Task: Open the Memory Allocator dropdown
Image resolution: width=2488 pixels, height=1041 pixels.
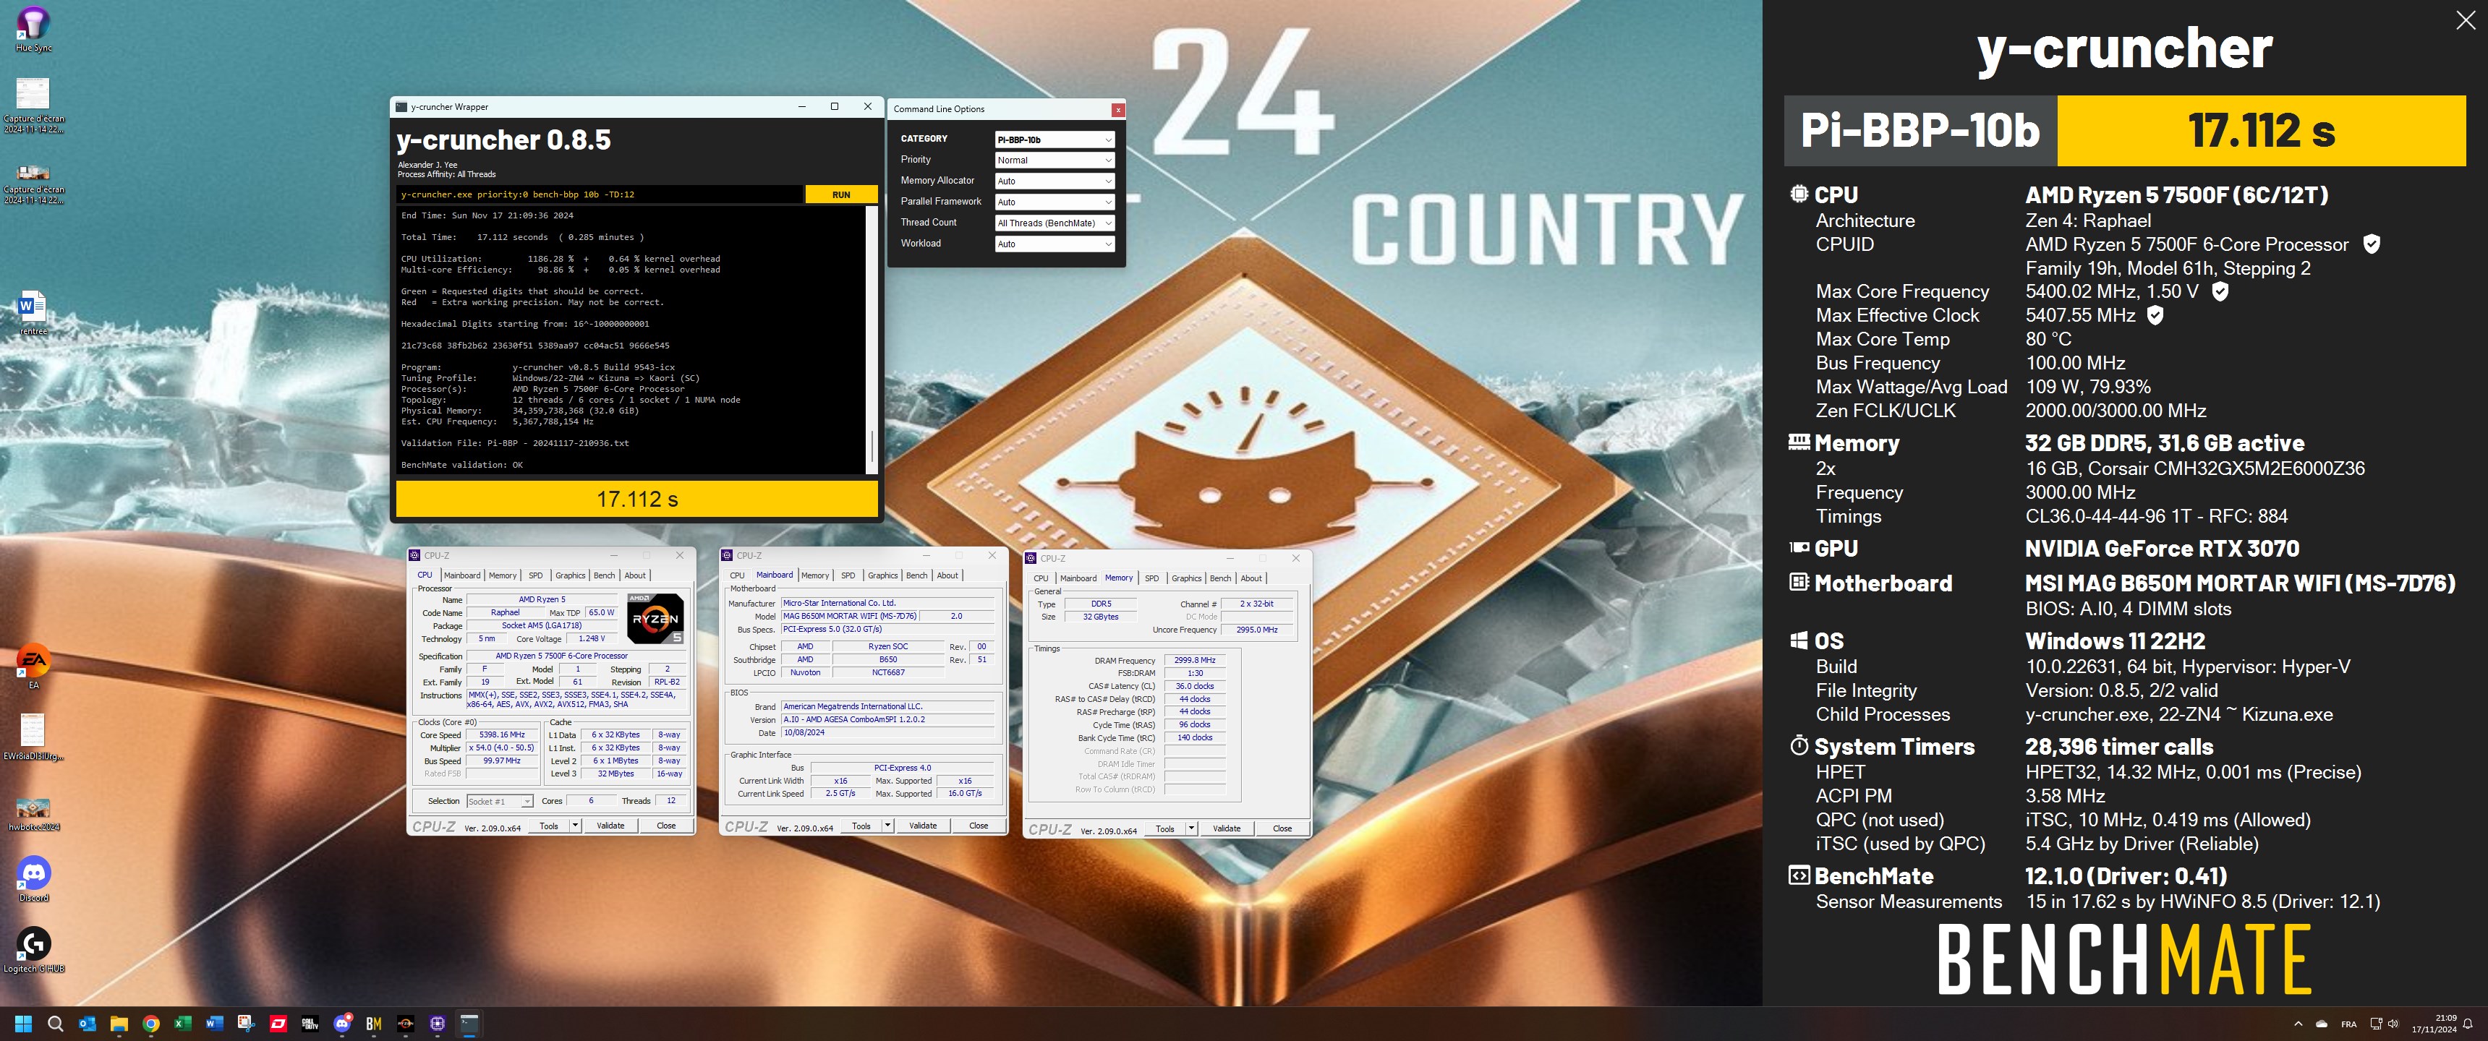Action: [x=1055, y=181]
